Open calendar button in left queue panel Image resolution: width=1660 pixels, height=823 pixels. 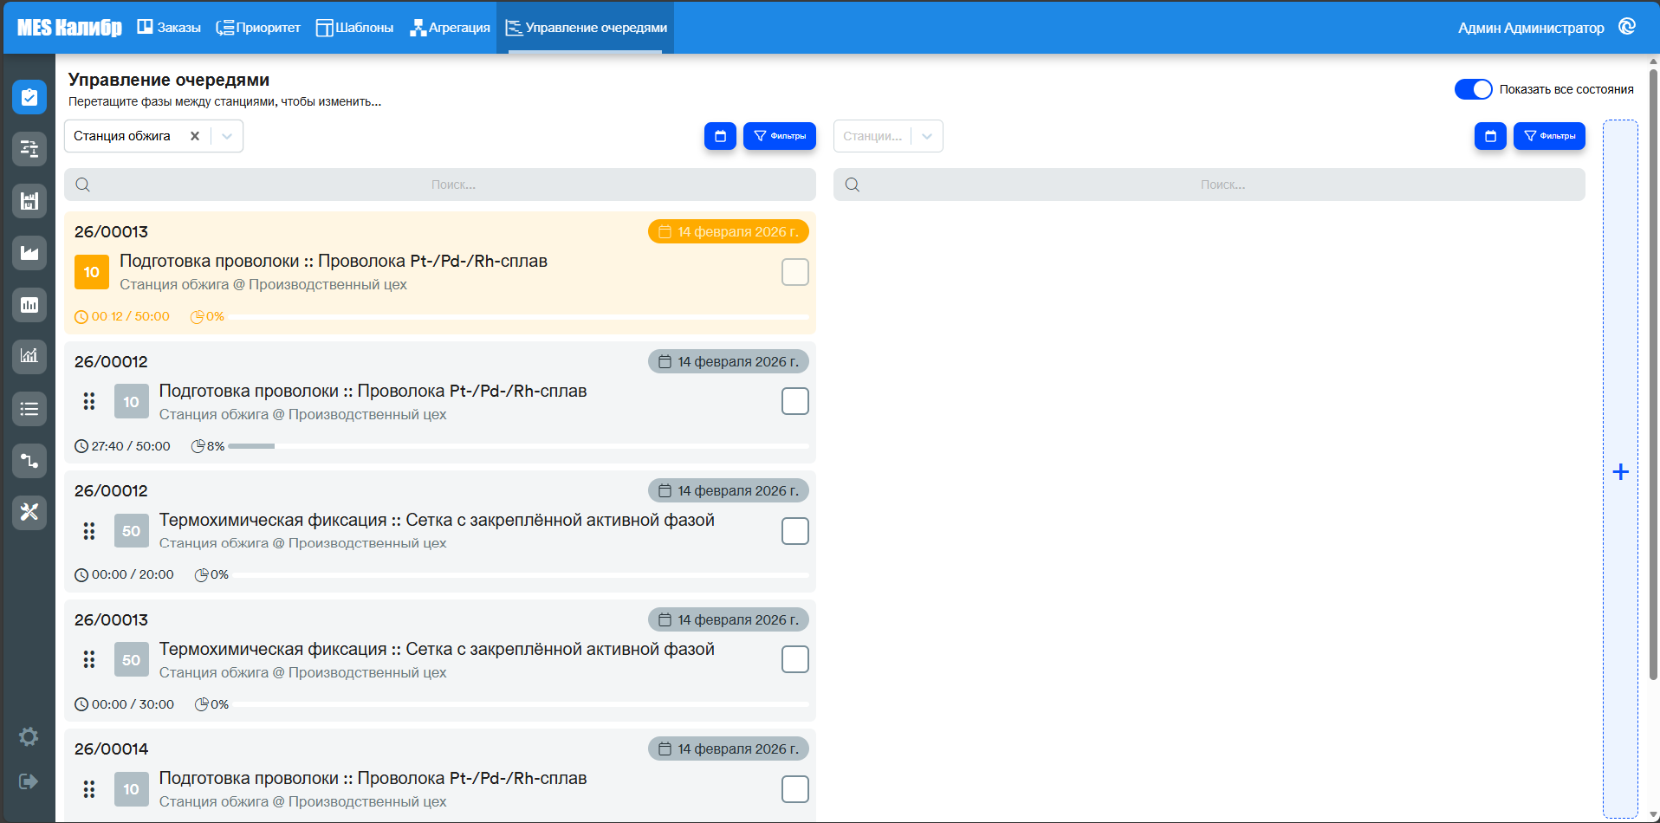click(x=720, y=136)
